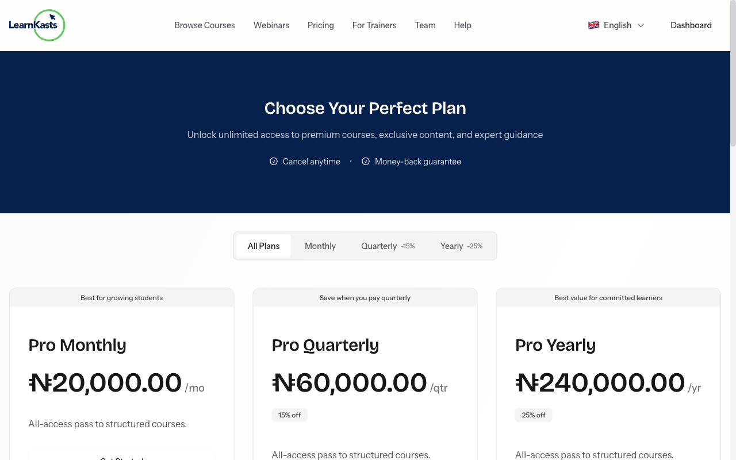Click the 25% off badge on Pro Yearly
Screen dimensions: 736x460
(533, 415)
